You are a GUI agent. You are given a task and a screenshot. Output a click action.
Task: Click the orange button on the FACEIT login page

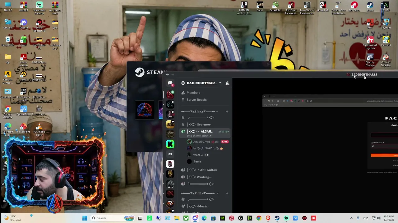click(x=384, y=155)
